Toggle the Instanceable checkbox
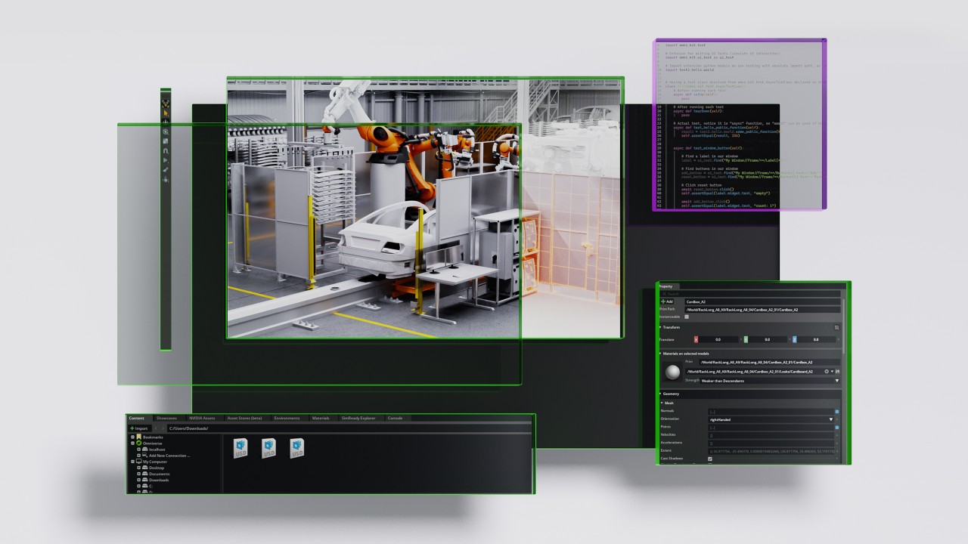 pyautogui.click(x=687, y=317)
